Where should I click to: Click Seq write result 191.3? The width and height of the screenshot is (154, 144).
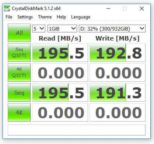click(118, 92)
